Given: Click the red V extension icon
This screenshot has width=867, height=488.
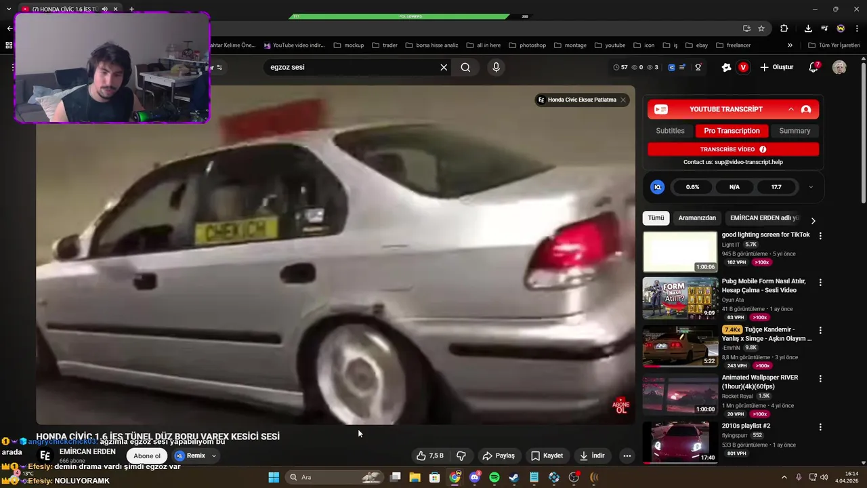Looking at the screenshot, I should [743, 67].
